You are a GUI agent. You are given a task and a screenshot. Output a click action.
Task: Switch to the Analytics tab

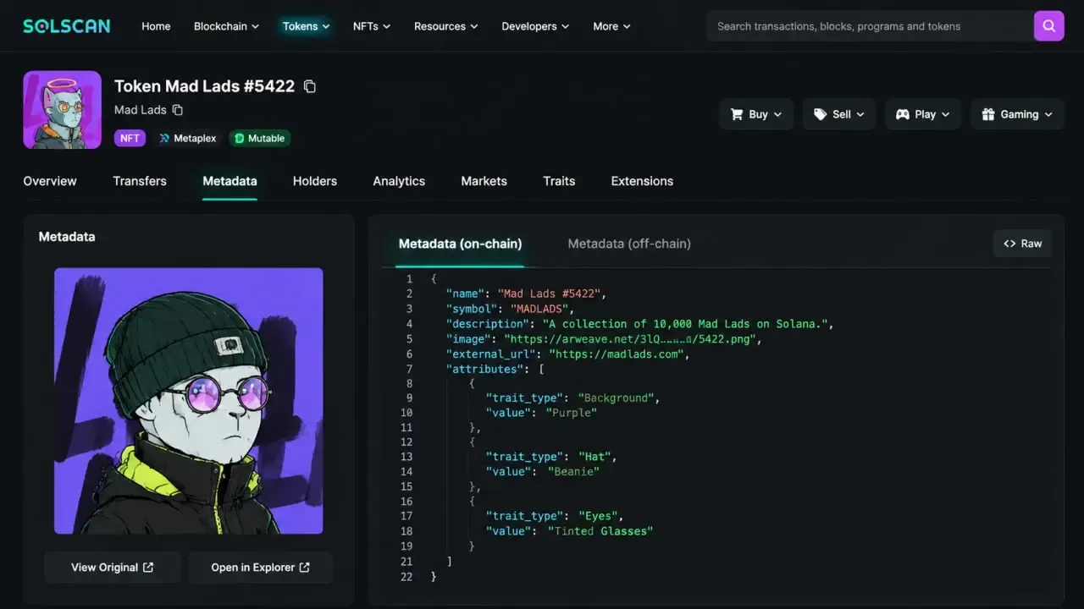tap(399, 181)
